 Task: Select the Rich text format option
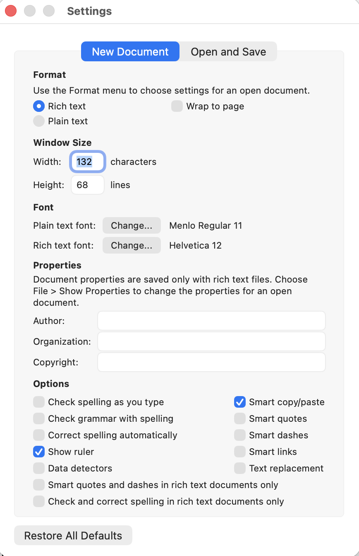(x=38, y=106)
